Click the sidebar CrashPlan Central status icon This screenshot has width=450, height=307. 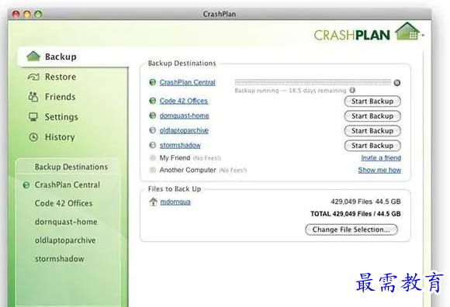[26, 185]
